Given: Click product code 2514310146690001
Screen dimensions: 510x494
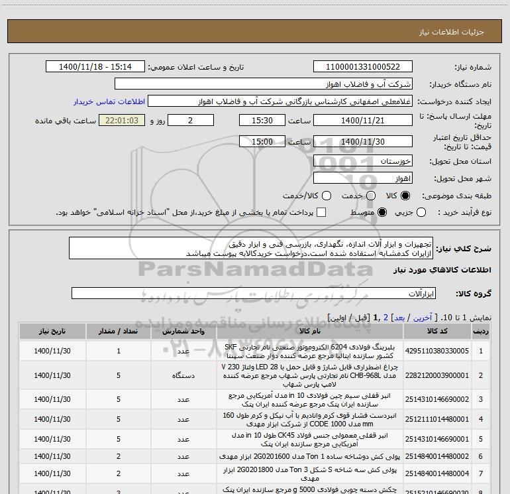Looking at the screenshot, I should (x=437, y=439).
